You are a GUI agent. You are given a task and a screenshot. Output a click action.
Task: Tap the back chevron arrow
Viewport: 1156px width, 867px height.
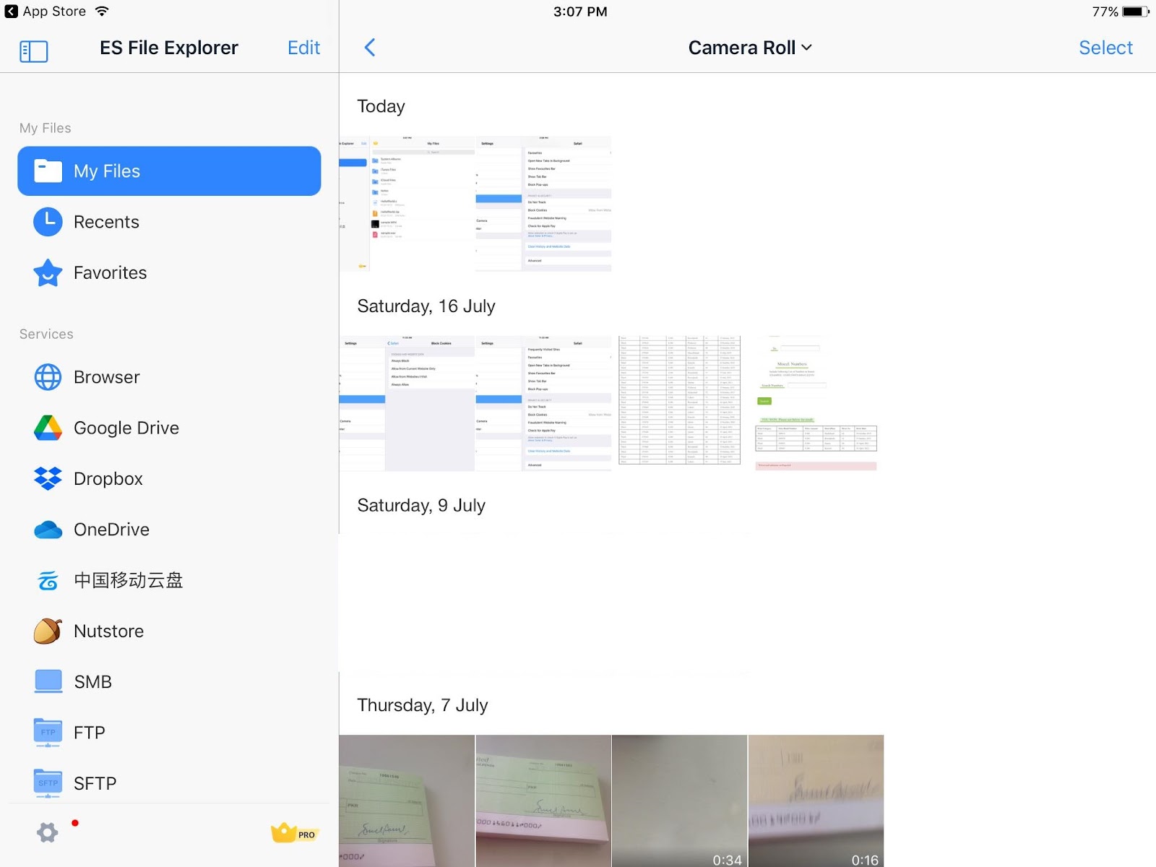[x=370, y=48]
